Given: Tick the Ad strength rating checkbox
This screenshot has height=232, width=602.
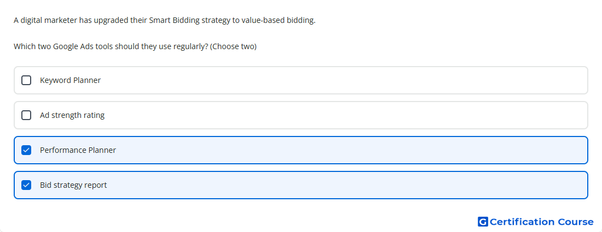Looking at the screenshot, I should click(x=26, y=115).
